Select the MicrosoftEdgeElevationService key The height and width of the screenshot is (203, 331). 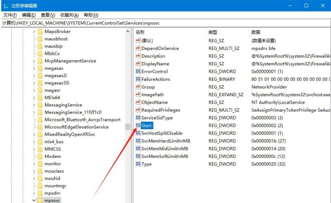click(x=76, y=127)
